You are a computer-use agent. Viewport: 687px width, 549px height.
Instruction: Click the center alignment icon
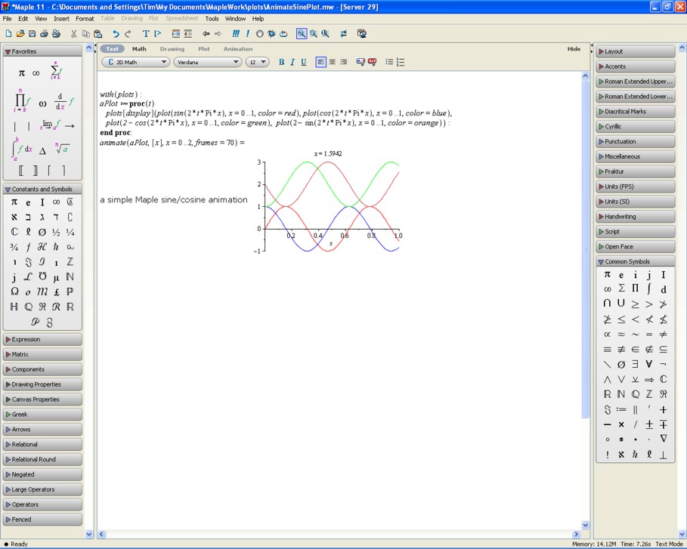(x=332, y=62)
